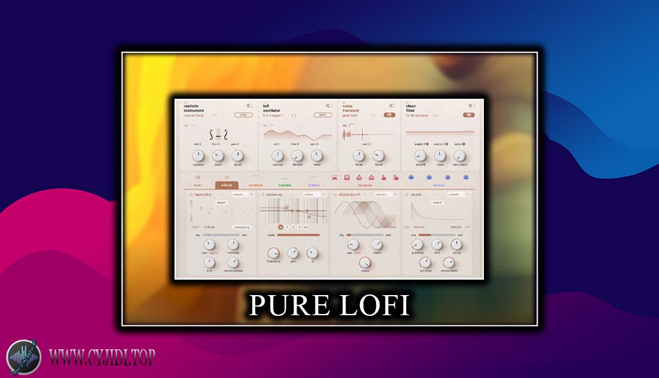Select the ping-pong mode in tape echo
The height and width of the screenshot is (378, 659).
pos(242,227)
